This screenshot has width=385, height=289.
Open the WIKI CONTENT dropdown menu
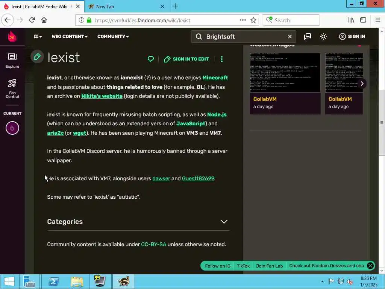click(x=70, y=37)
